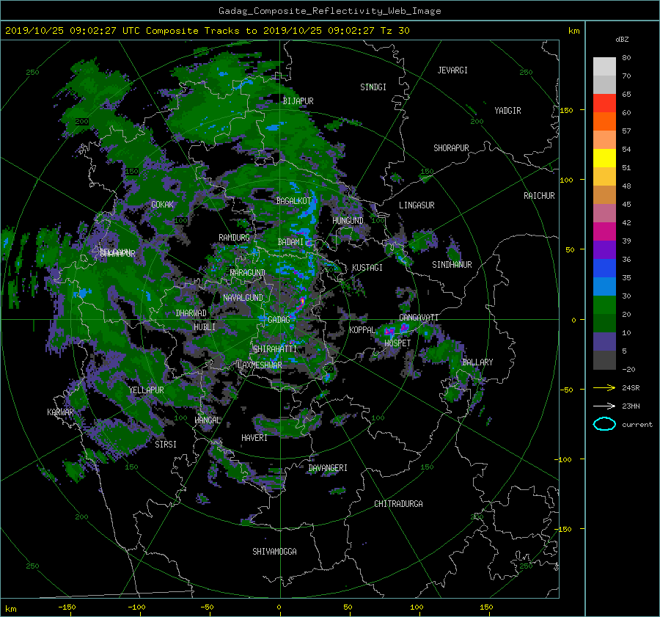Click the RAMDURG city label
The height and width of the screenshot is (617, 660).
tap(234, 238)
